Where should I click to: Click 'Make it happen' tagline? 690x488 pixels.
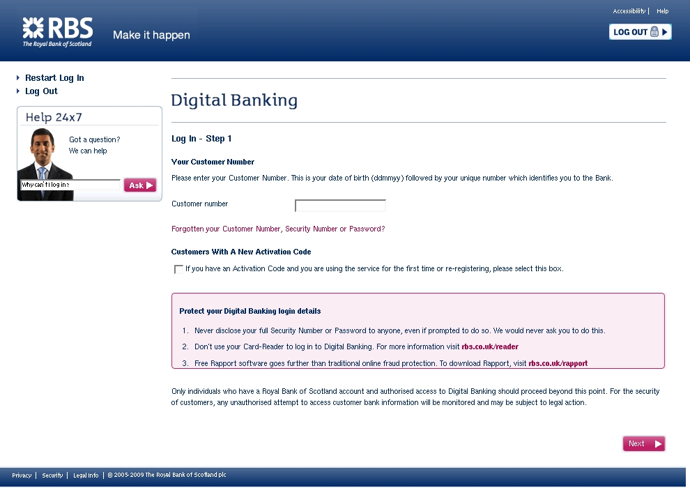[x=151, y=35]
